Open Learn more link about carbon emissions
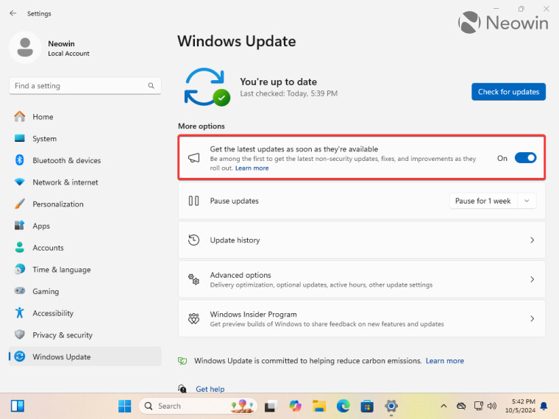 (x=444, y=361)
